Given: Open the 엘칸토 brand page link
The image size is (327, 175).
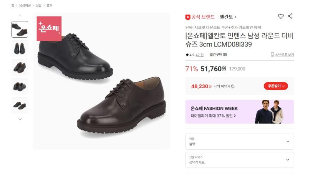Looking at the screenshot, I should pos(228,17).
